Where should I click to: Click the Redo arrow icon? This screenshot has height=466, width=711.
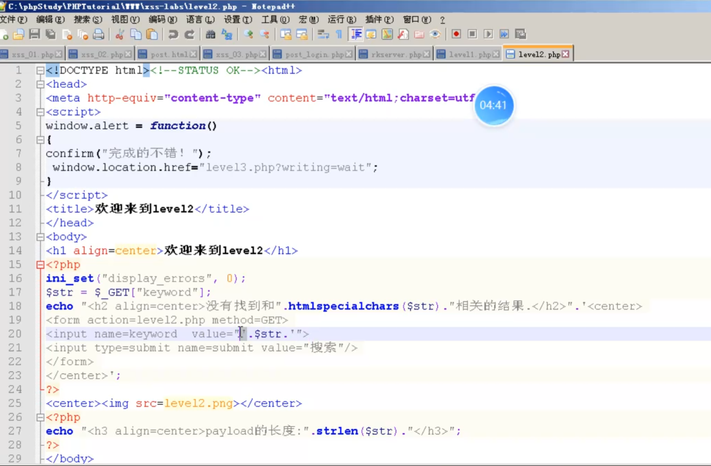click(x=189, y=34)
